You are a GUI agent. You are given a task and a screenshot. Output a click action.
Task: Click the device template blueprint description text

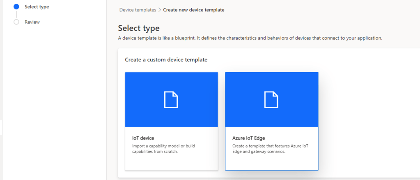[x=250, y=38]
